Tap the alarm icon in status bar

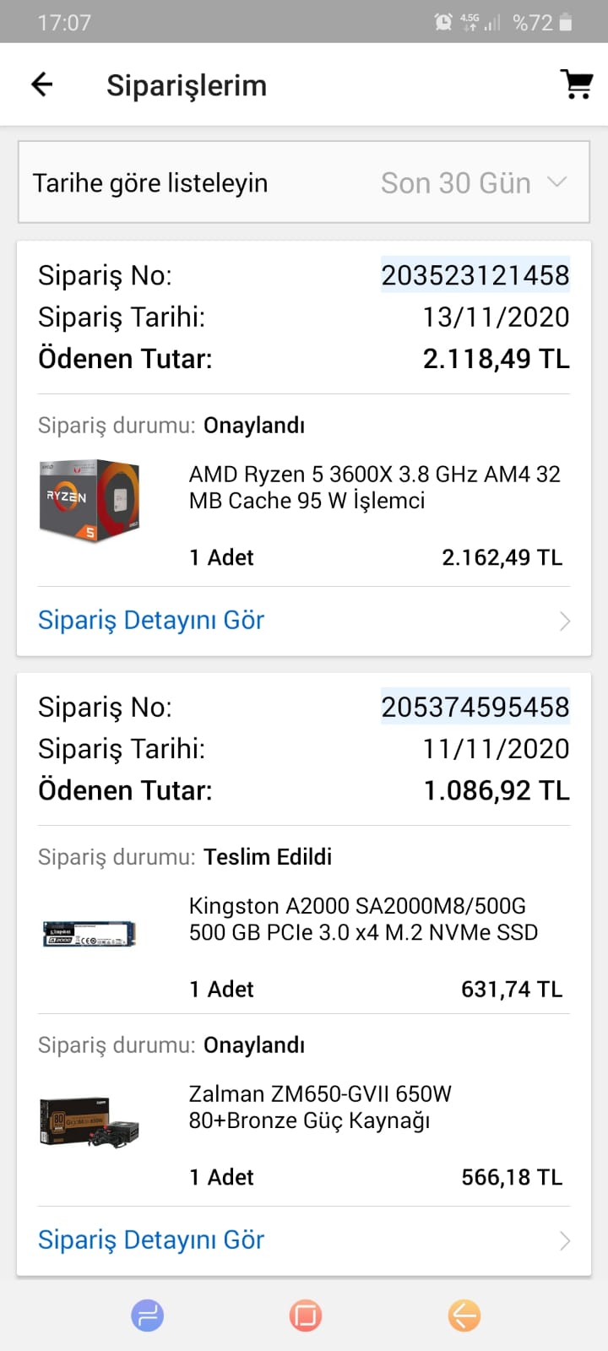(443, 23)
